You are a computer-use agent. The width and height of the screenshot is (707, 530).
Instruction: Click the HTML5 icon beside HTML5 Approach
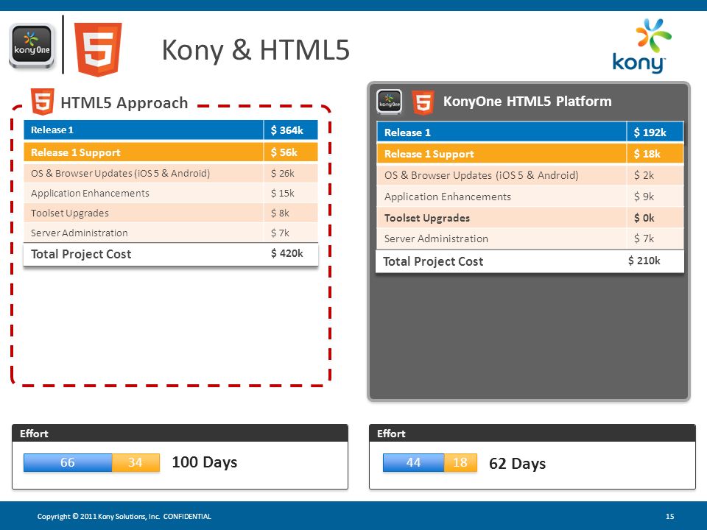pyautogui.click(x=43, y=102)
